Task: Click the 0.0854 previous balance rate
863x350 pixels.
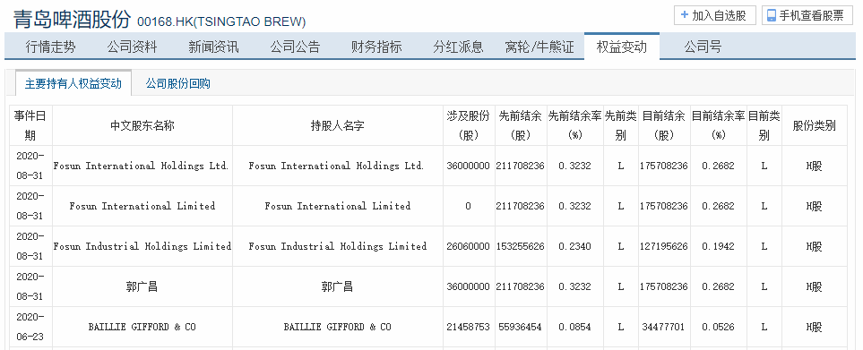Action: (574, 327)
